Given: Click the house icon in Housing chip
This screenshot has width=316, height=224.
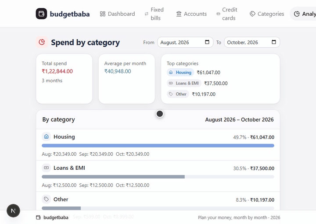Looking at the screenshot, I should click(171, 72).
